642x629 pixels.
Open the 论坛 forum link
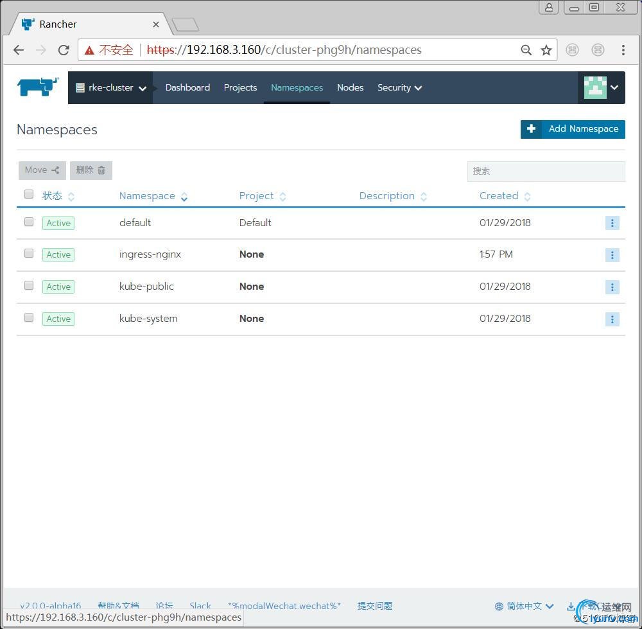point(164,606)
